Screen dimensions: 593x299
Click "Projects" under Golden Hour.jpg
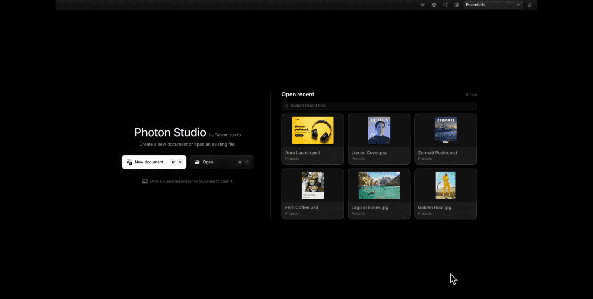(x=425, y=213)
